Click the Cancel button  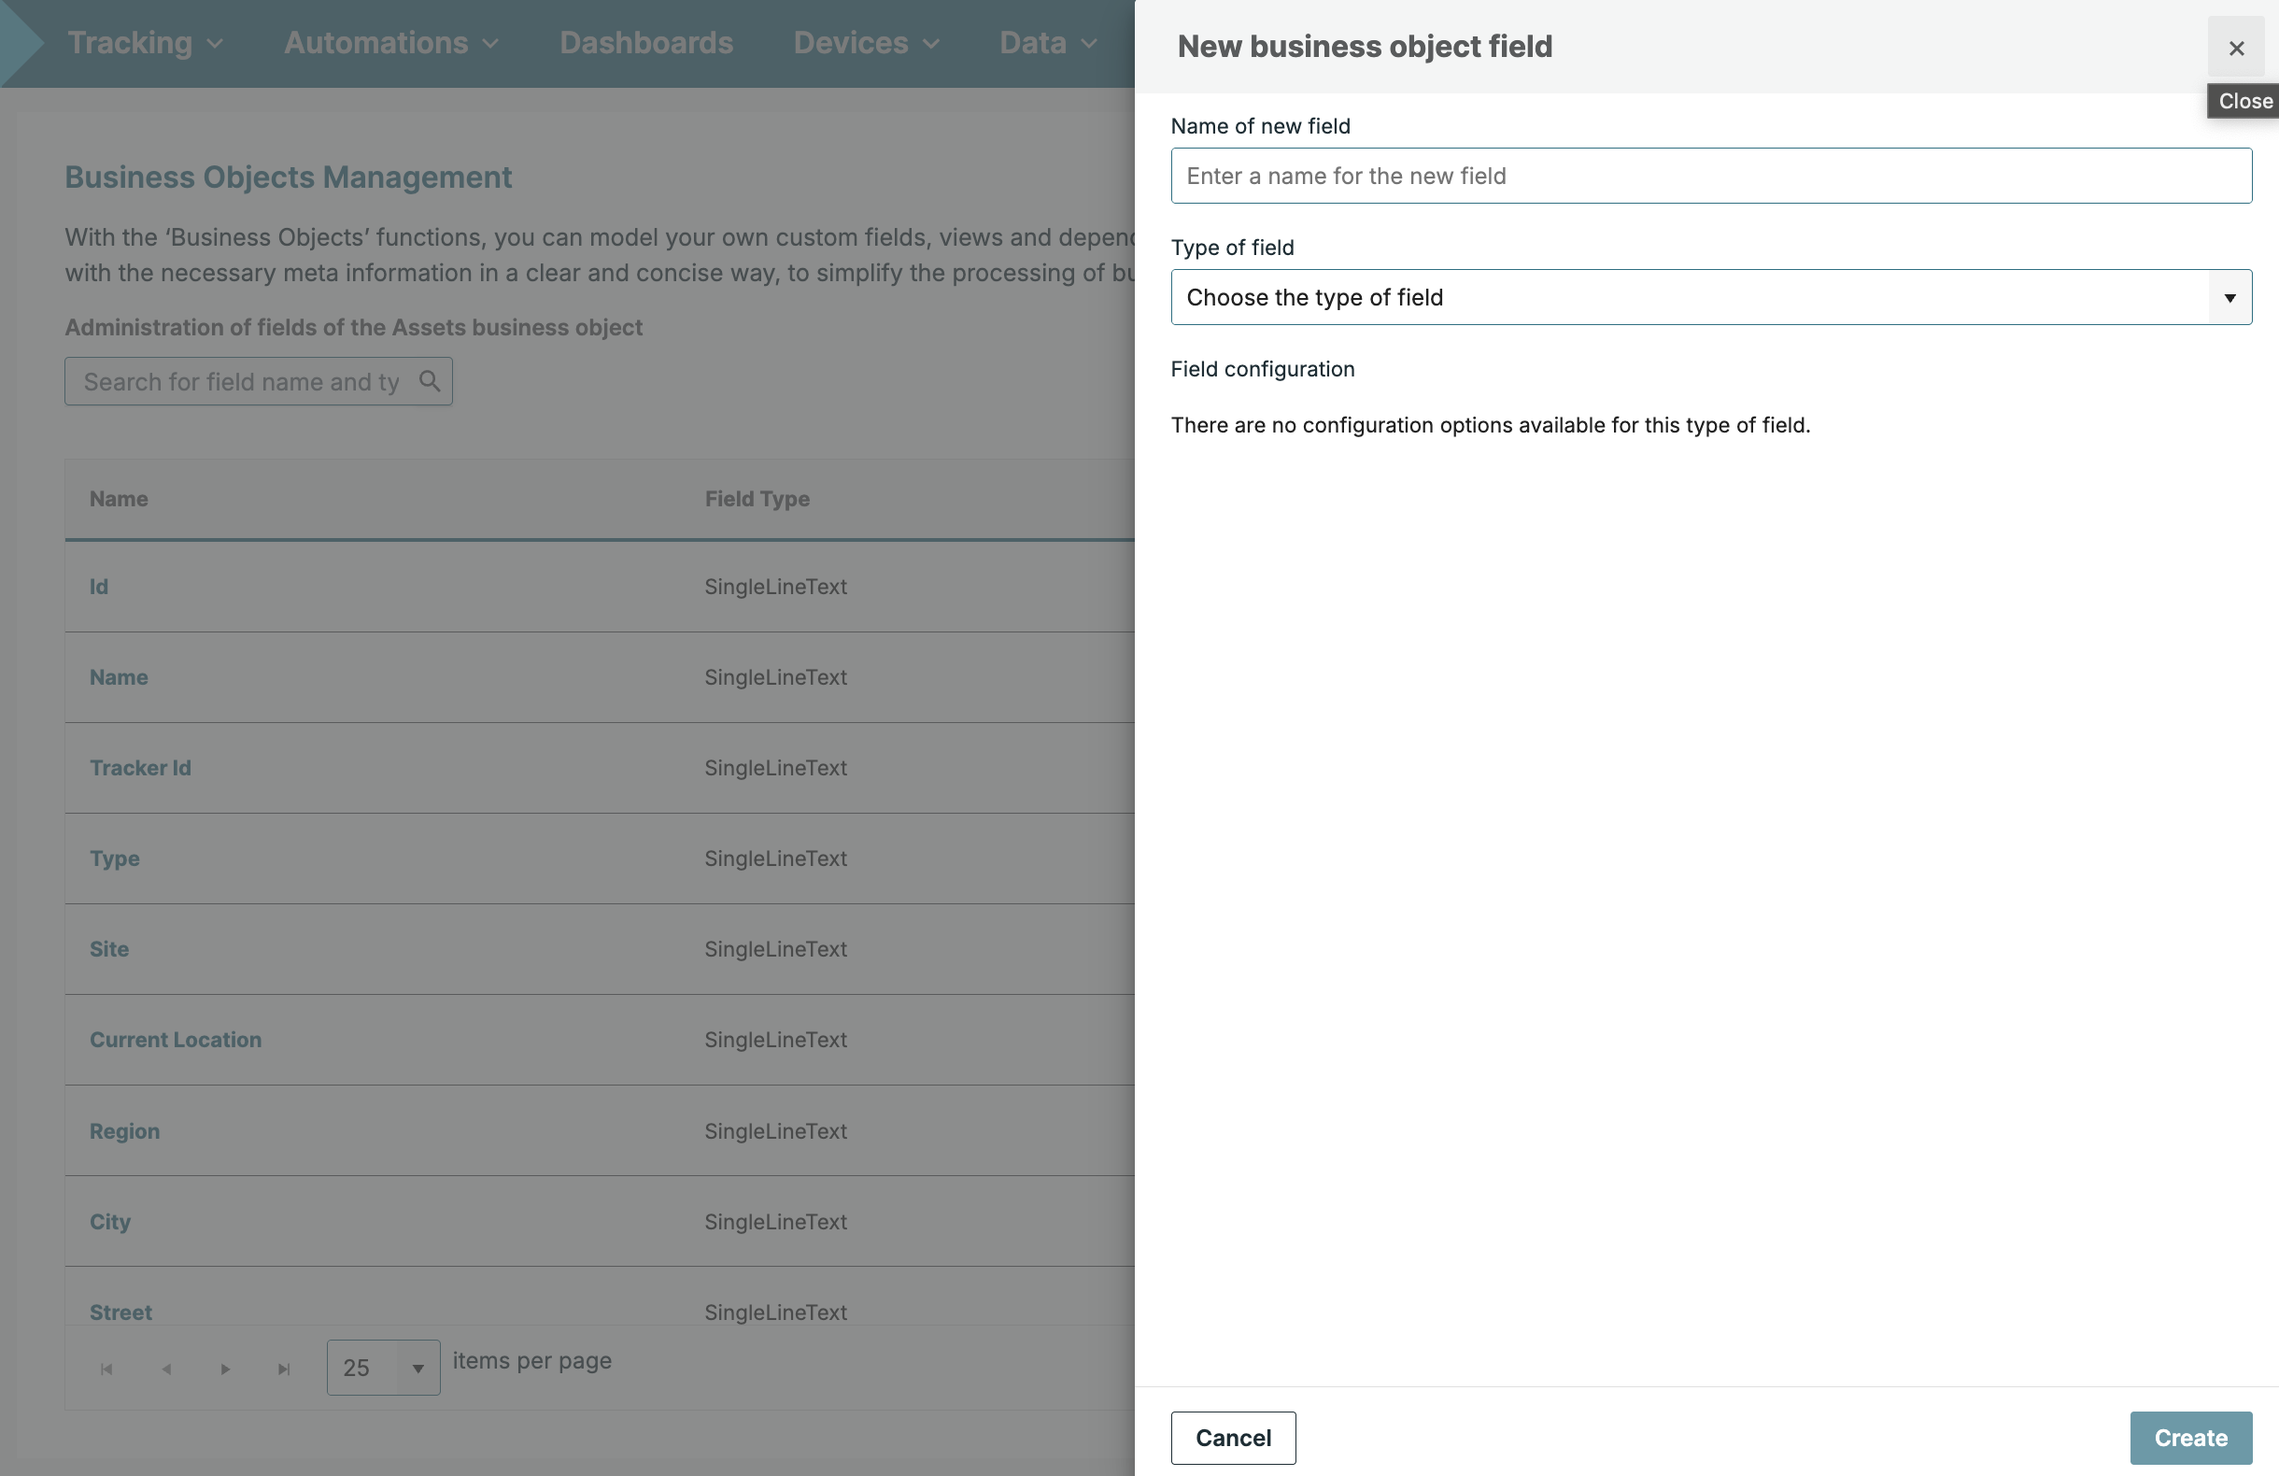pos(1232,1437)
